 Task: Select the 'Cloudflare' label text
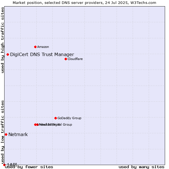(75, 59)
